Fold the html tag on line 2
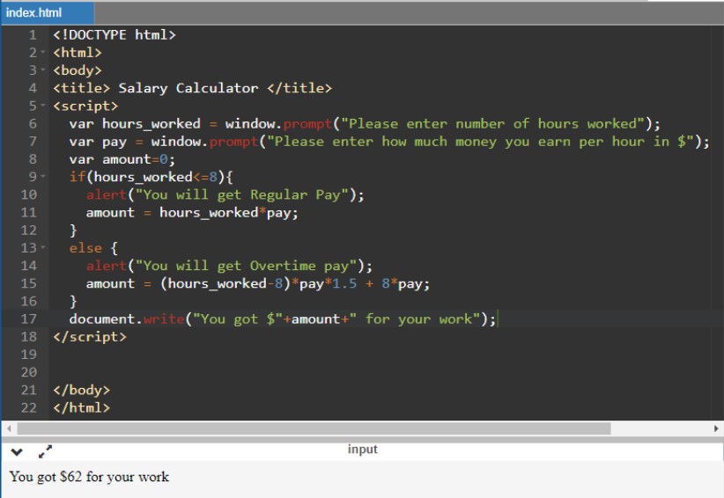 [43, 53]
